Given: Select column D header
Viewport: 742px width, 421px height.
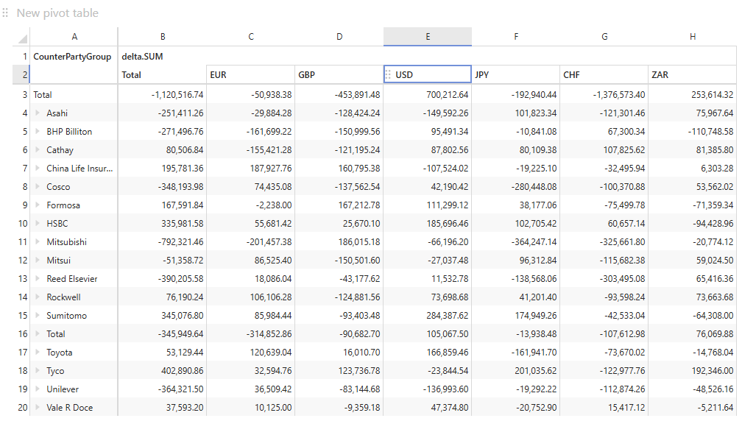Looking at the screenshot, I should tap(339, 36).
